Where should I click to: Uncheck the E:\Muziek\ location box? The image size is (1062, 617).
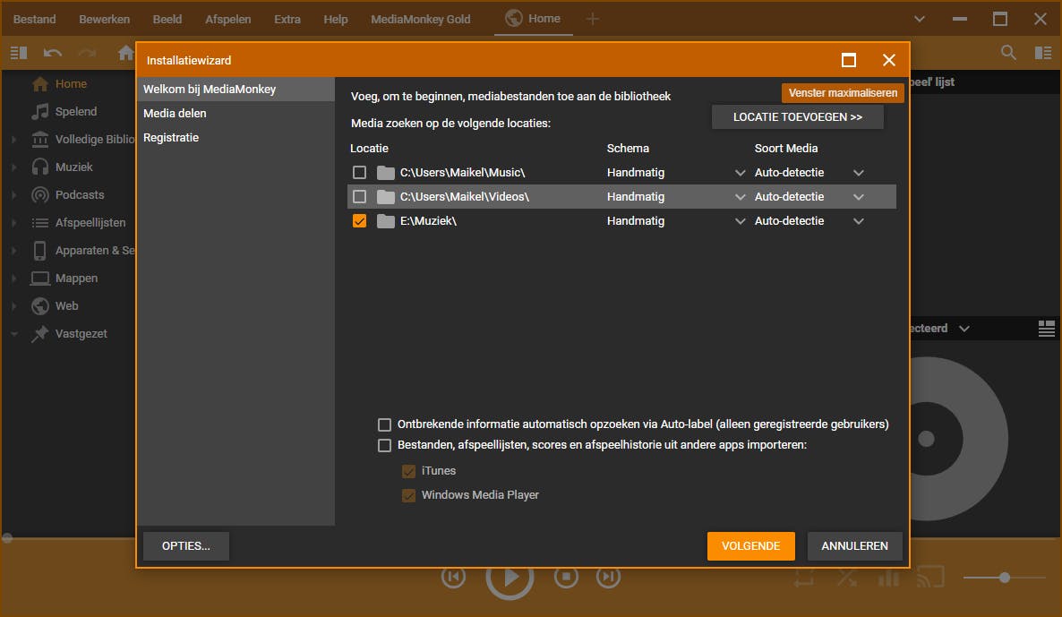(360, 221)
